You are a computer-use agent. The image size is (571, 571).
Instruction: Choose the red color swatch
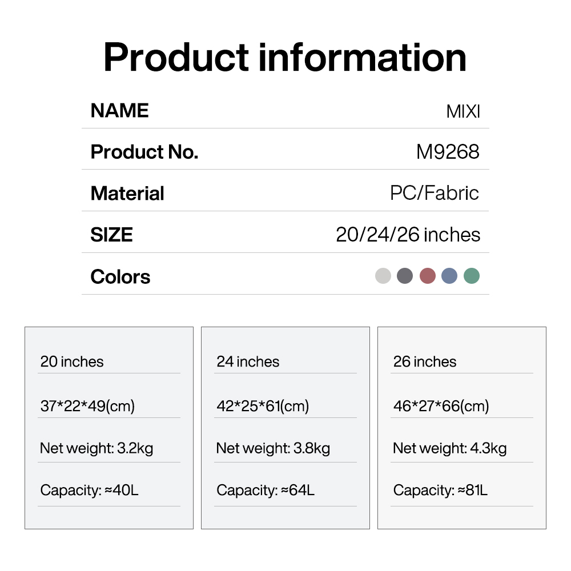tap(428, 276)
